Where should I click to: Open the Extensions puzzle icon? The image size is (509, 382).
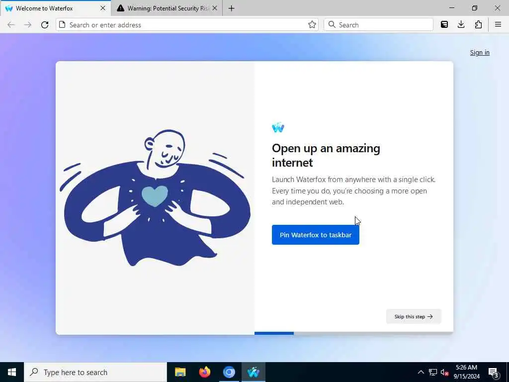[478, 25]
